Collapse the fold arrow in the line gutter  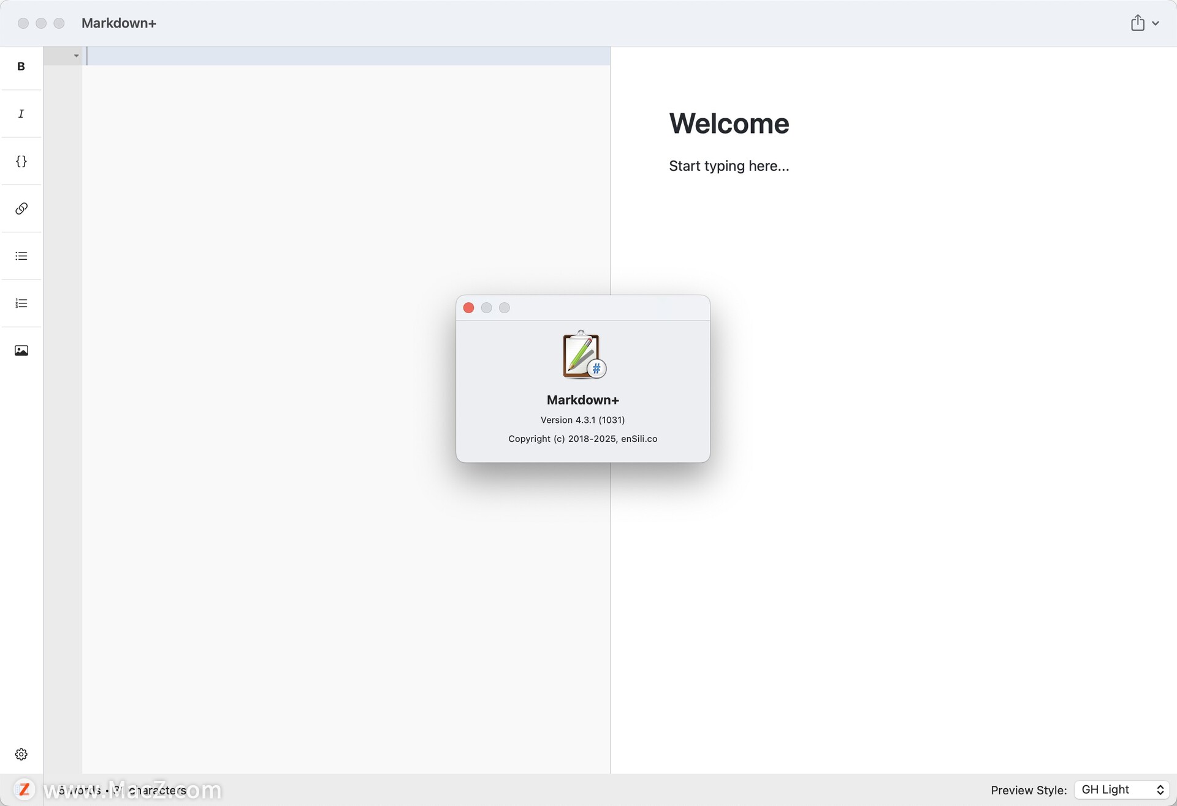click(x=76, y=56)
